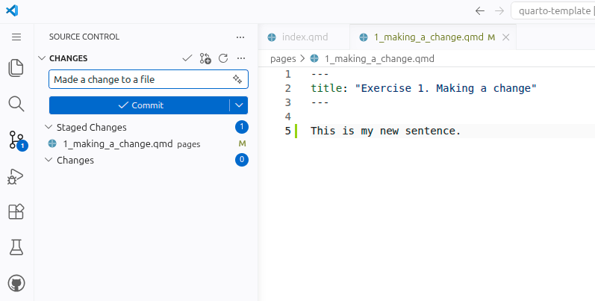This screenshot has height=301, width=595.
Task: Go forward with the right arrow
Action: (499, 11)
